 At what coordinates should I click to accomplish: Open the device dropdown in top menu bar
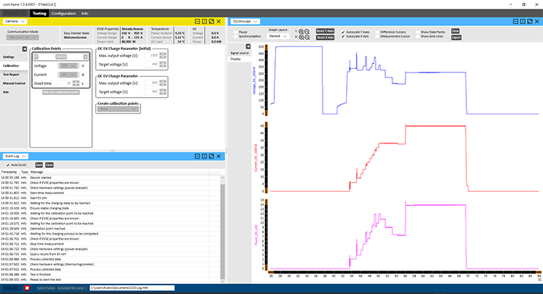point(15,13)
